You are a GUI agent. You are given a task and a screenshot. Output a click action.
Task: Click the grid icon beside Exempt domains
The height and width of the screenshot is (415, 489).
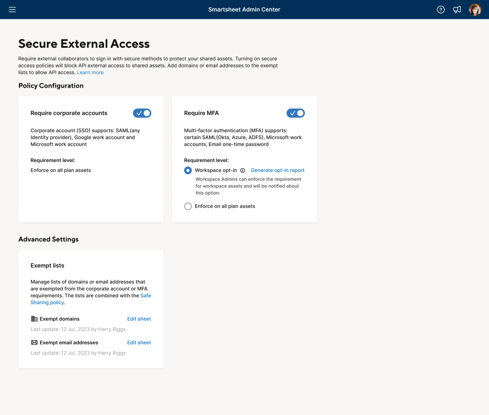[34, 319]
